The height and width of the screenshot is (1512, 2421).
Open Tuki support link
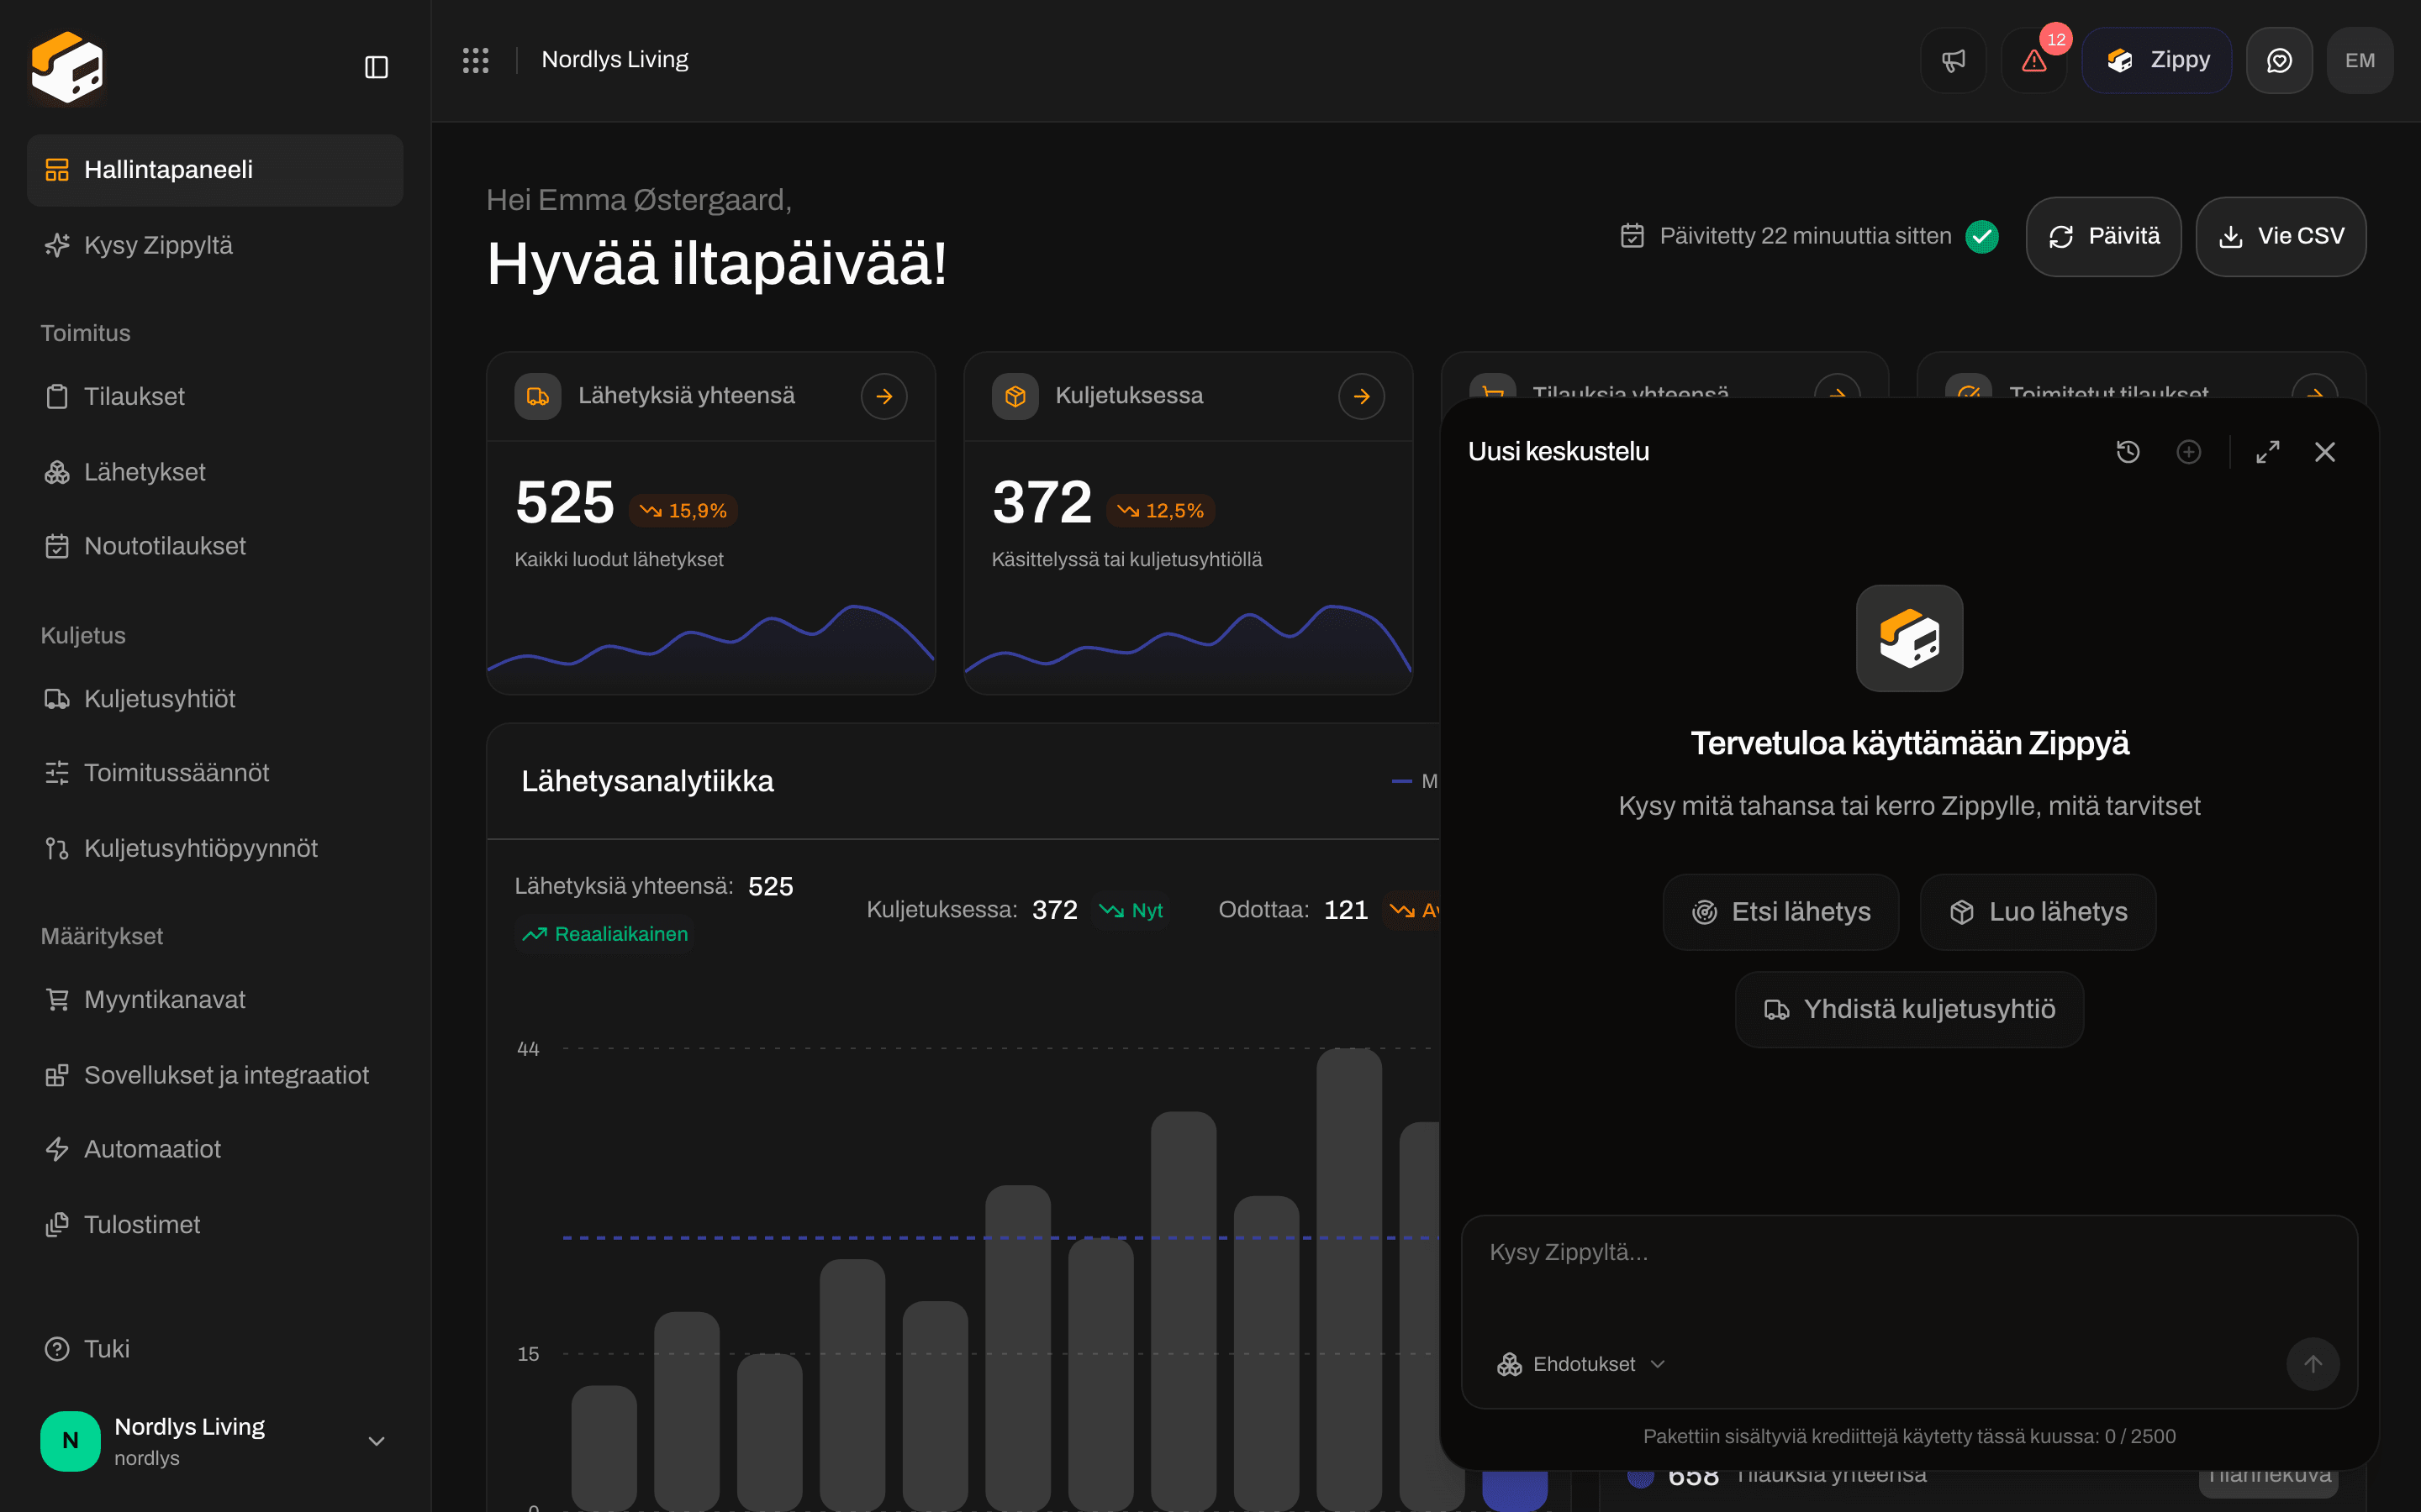(215, 1349)
